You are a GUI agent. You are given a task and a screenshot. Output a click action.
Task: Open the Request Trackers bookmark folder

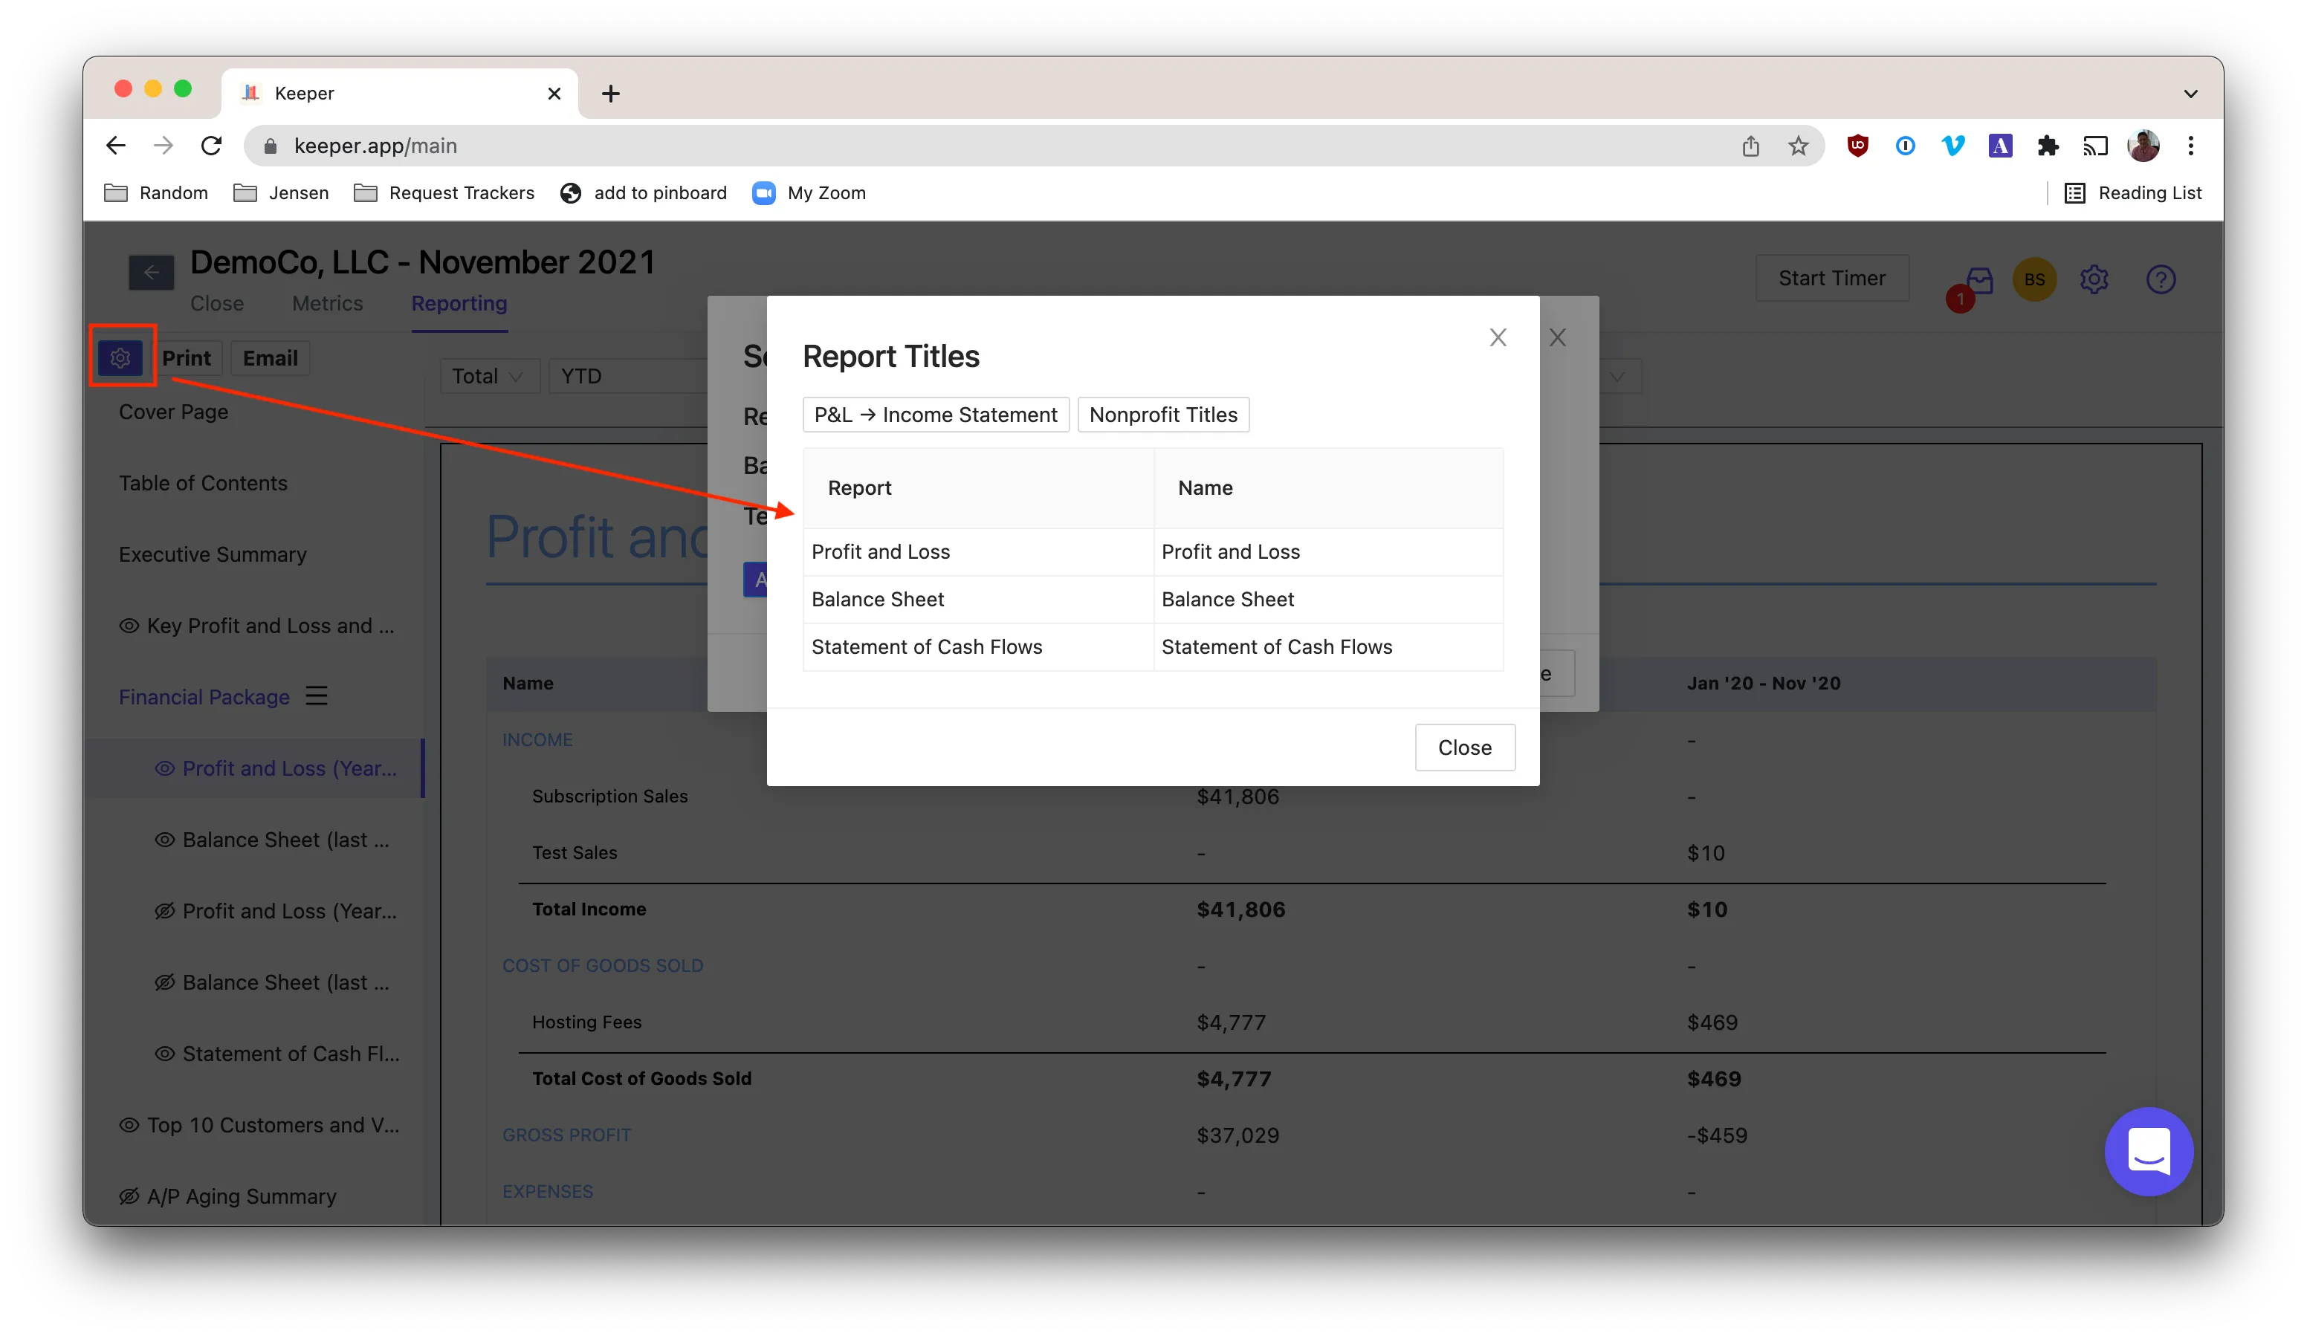pyautogui.click(x=444, y=193)
